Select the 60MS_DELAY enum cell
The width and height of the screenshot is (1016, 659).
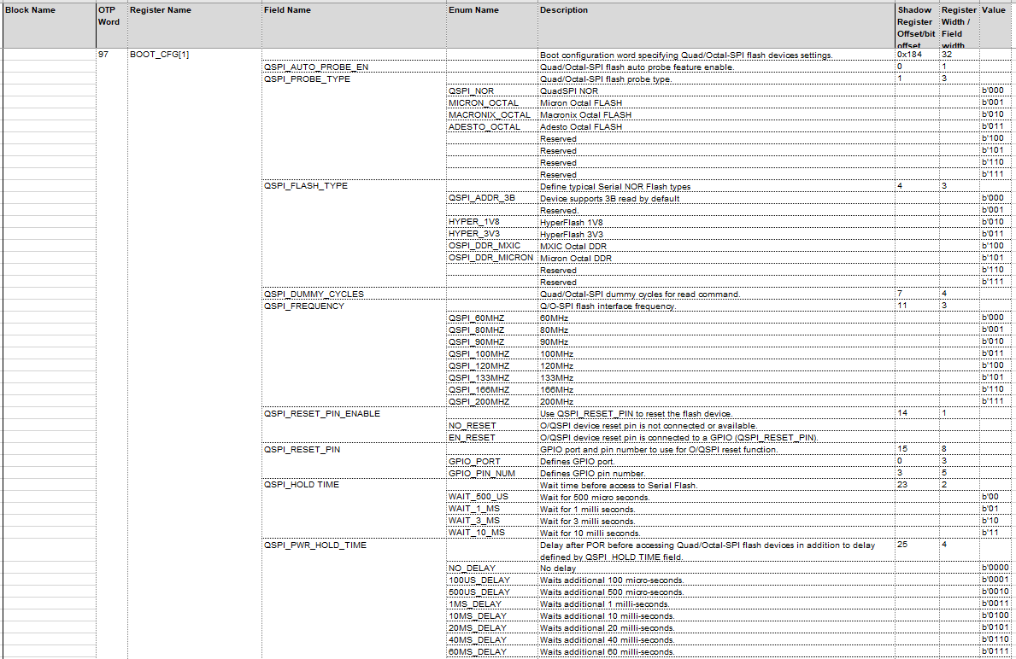tap(492, 652)
